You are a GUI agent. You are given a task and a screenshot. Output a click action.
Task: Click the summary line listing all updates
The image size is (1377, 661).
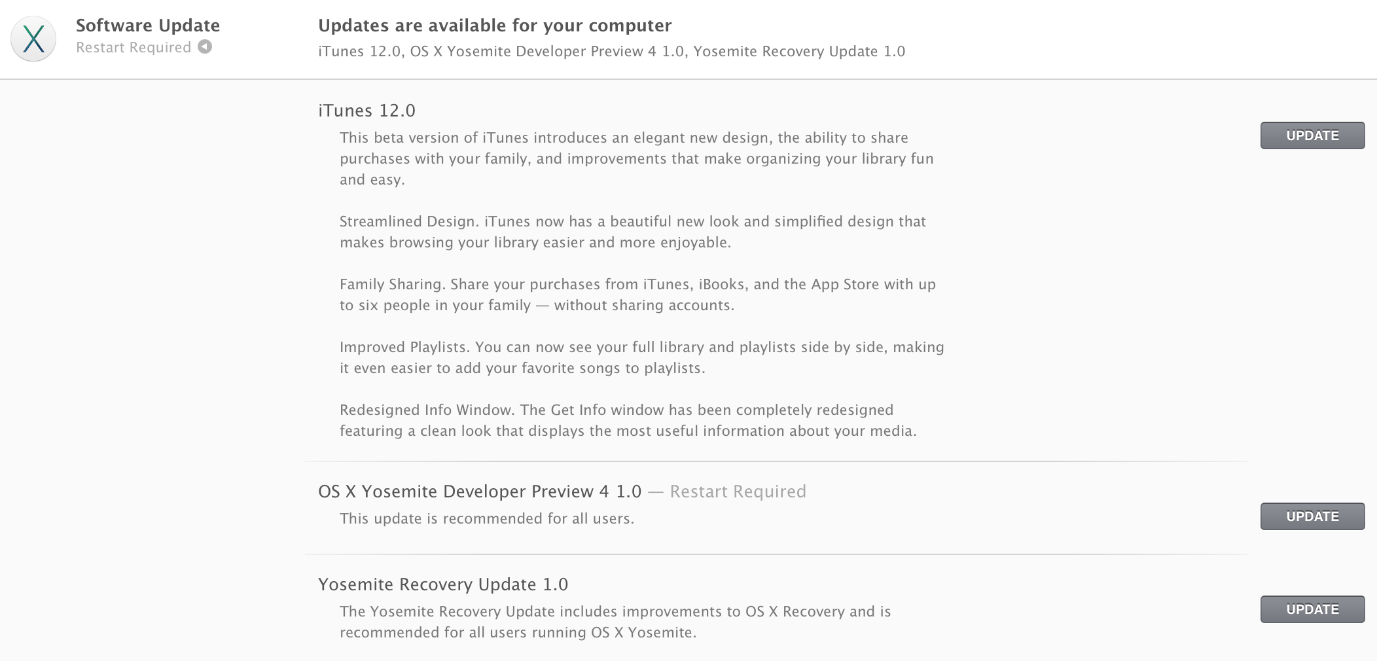pos(611,52)
